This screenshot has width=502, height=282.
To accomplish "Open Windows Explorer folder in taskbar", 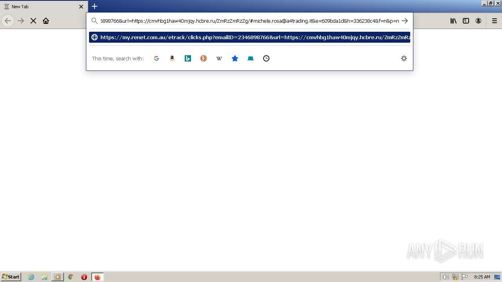I will pyautogui.click(x=44, y=277).
